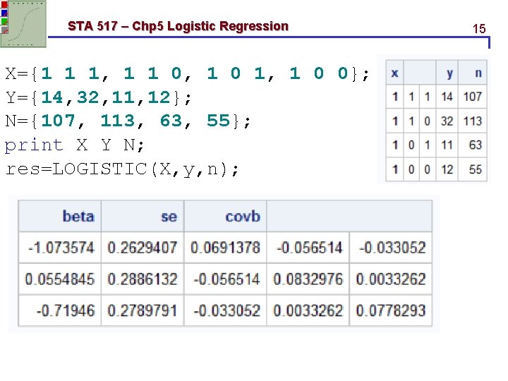
Task: Click table cell '55' in the n column
Action: 473,169
